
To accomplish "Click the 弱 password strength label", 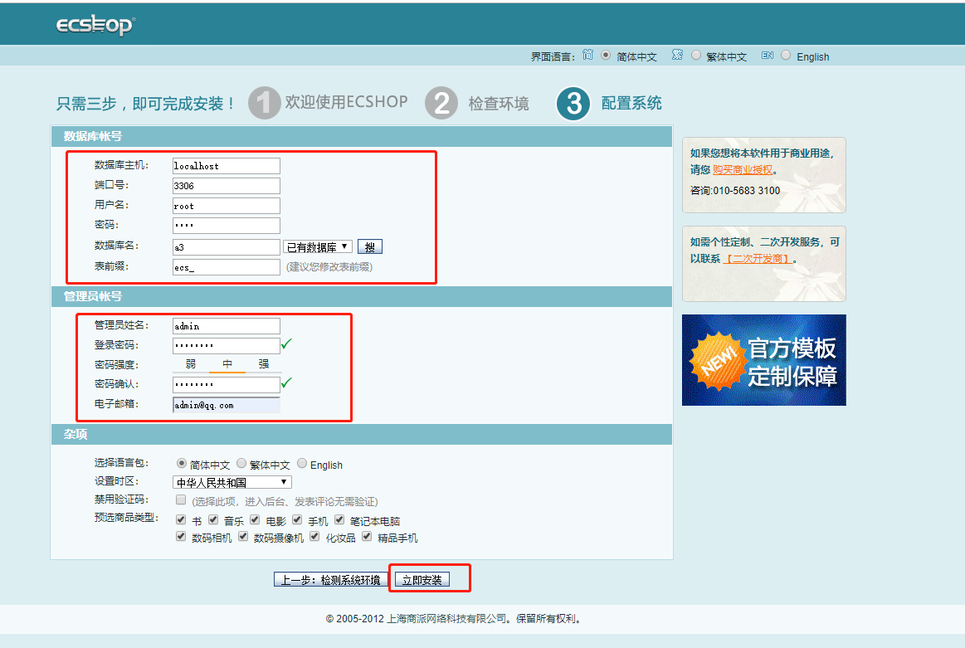I will click(191, 364).
